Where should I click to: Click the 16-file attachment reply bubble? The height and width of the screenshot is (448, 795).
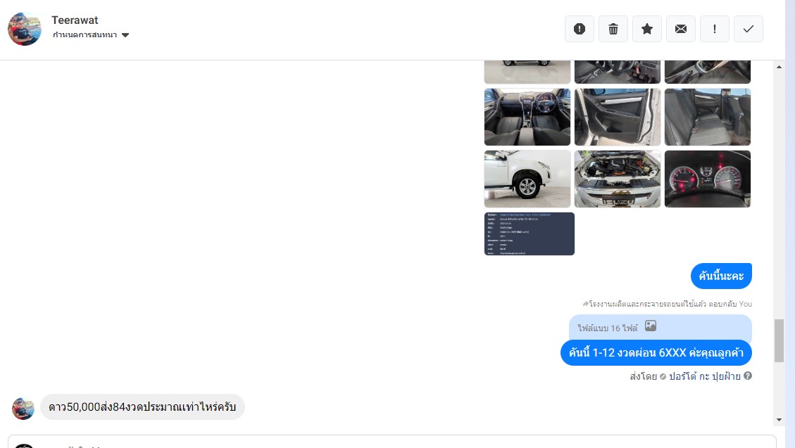[x=660, y=328]
